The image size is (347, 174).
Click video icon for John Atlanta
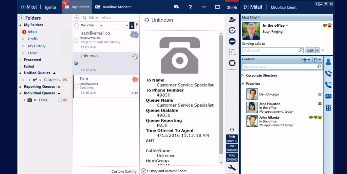pyautogui.click(x=311, y=117)
